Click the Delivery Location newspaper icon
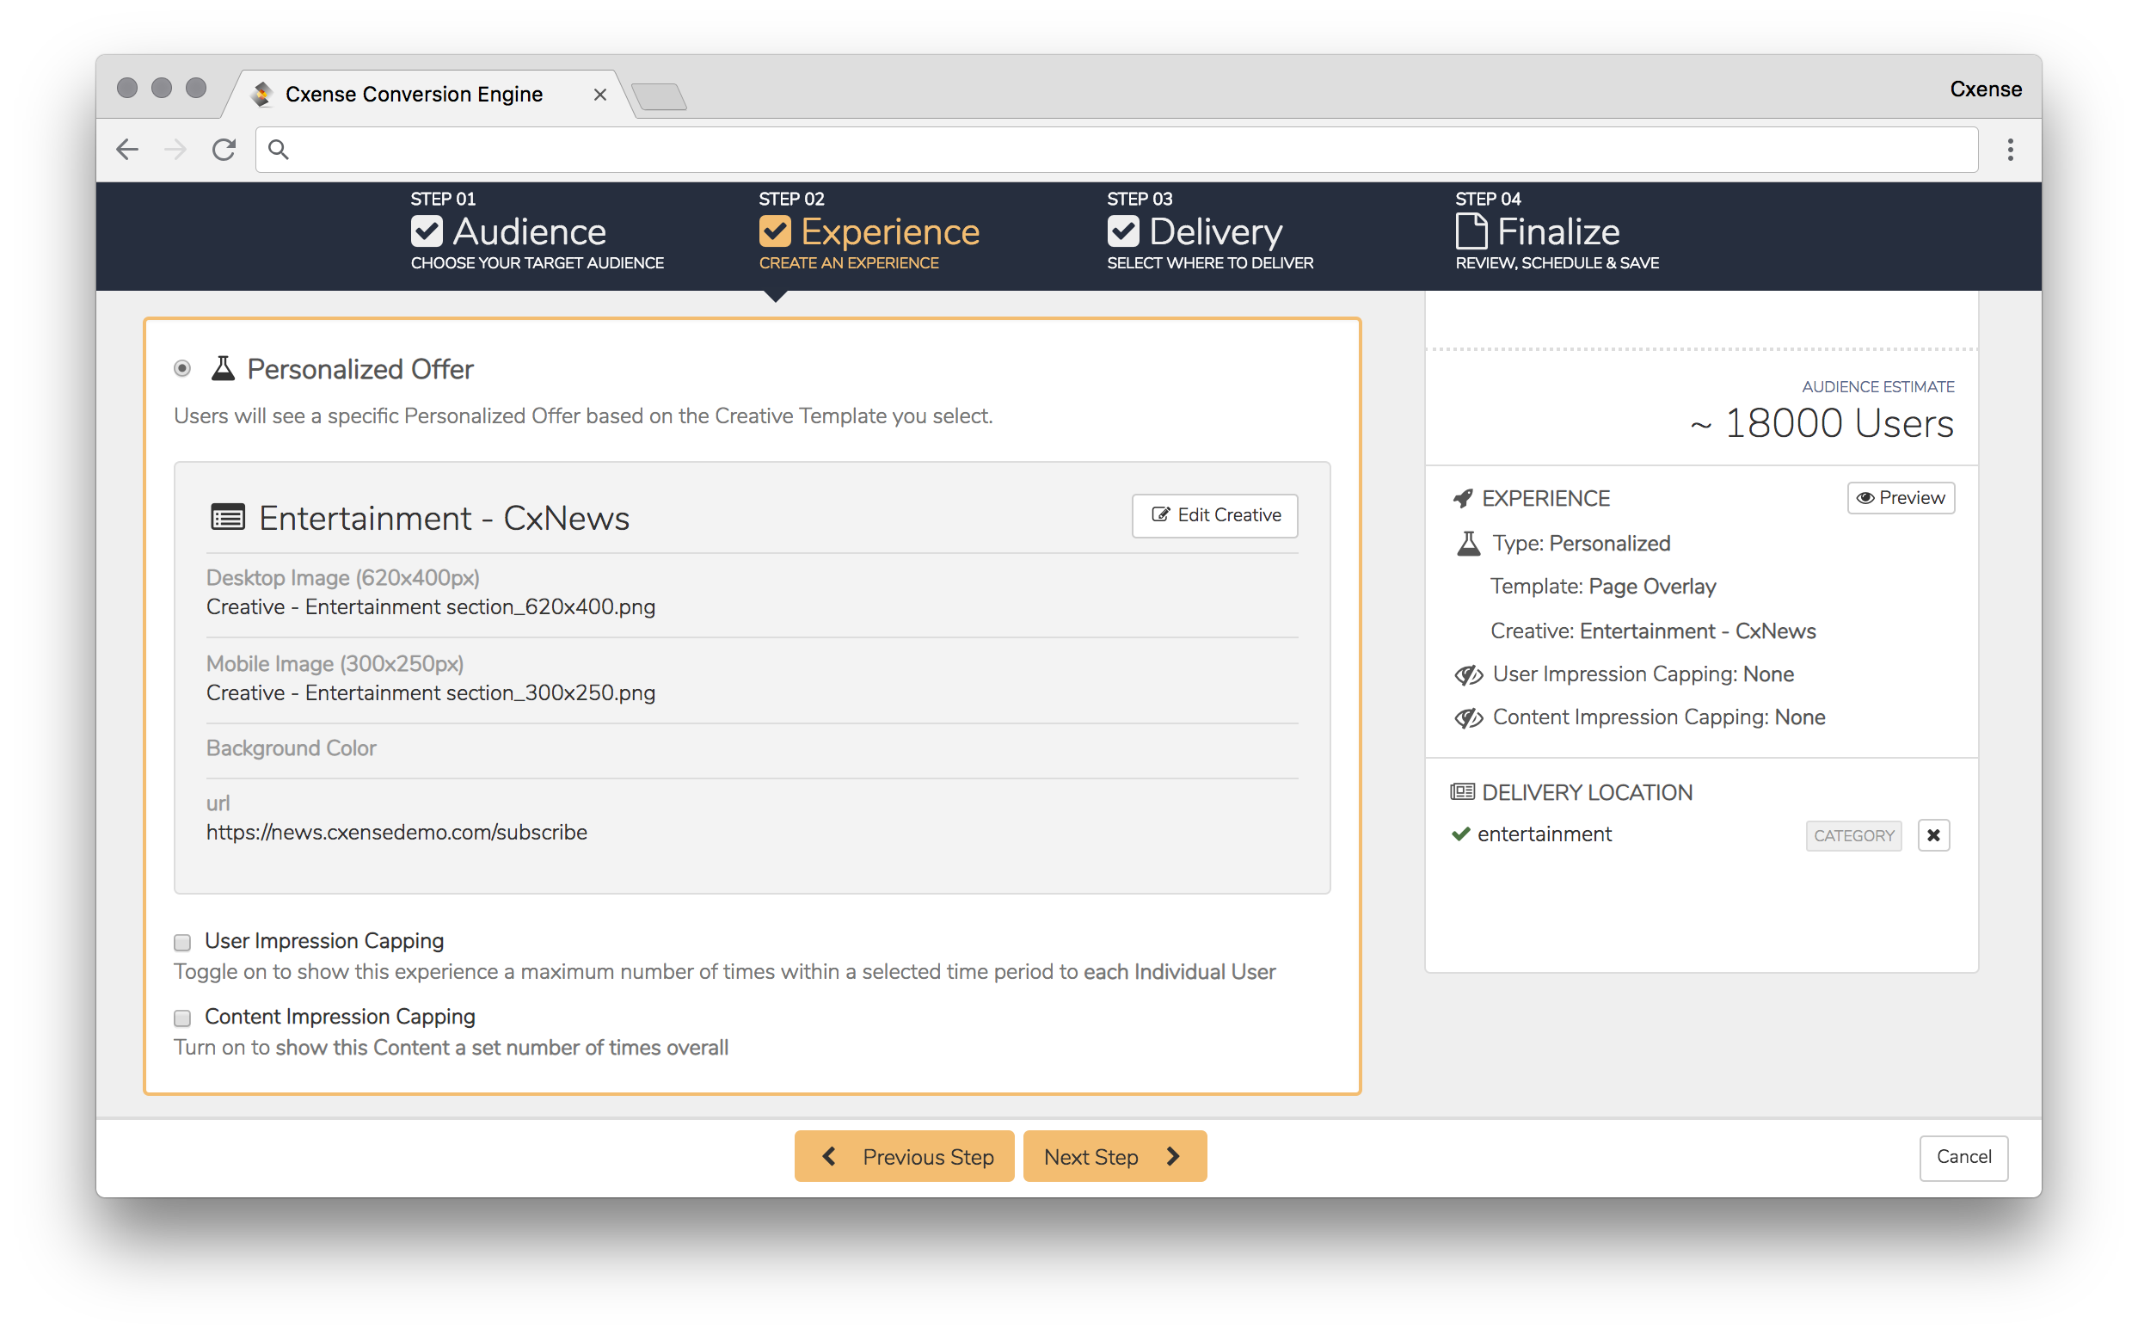 click(x=1463, y=792)
